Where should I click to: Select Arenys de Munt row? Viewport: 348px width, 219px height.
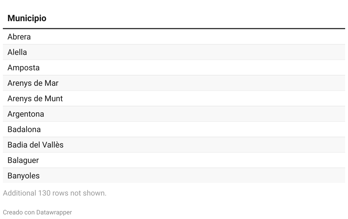coord(174,98)
